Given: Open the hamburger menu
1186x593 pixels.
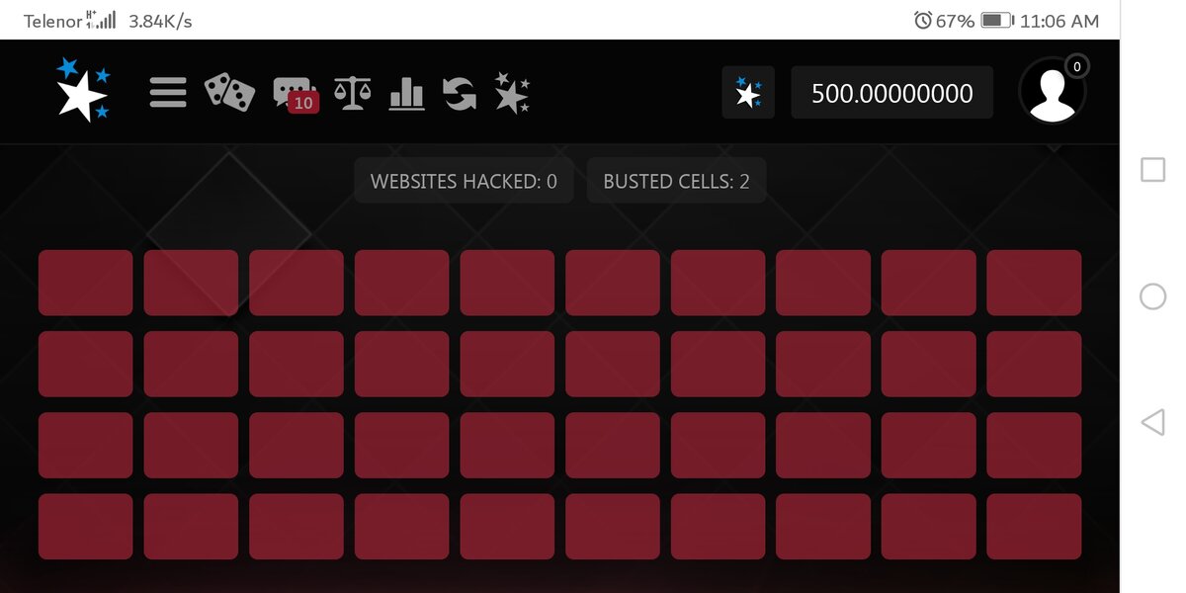Looking at the screenshot, I should pyautogui.click(x=168, y=93).
